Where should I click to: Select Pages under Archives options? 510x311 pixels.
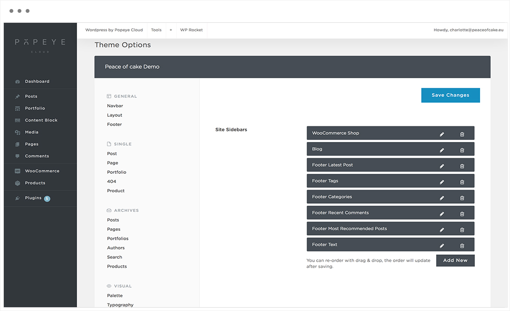click(114, 229)
